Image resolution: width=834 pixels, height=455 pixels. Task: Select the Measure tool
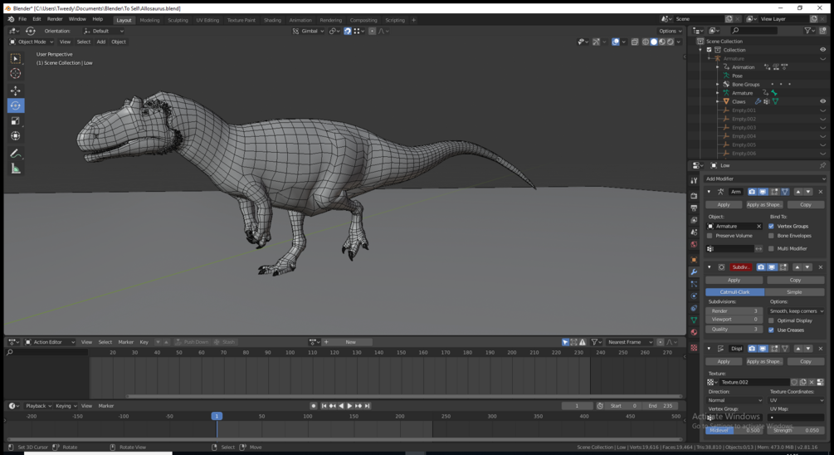tap(16, 169)
